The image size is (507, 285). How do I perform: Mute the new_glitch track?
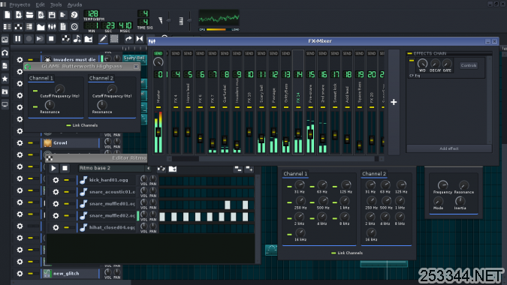pos(30,274)
